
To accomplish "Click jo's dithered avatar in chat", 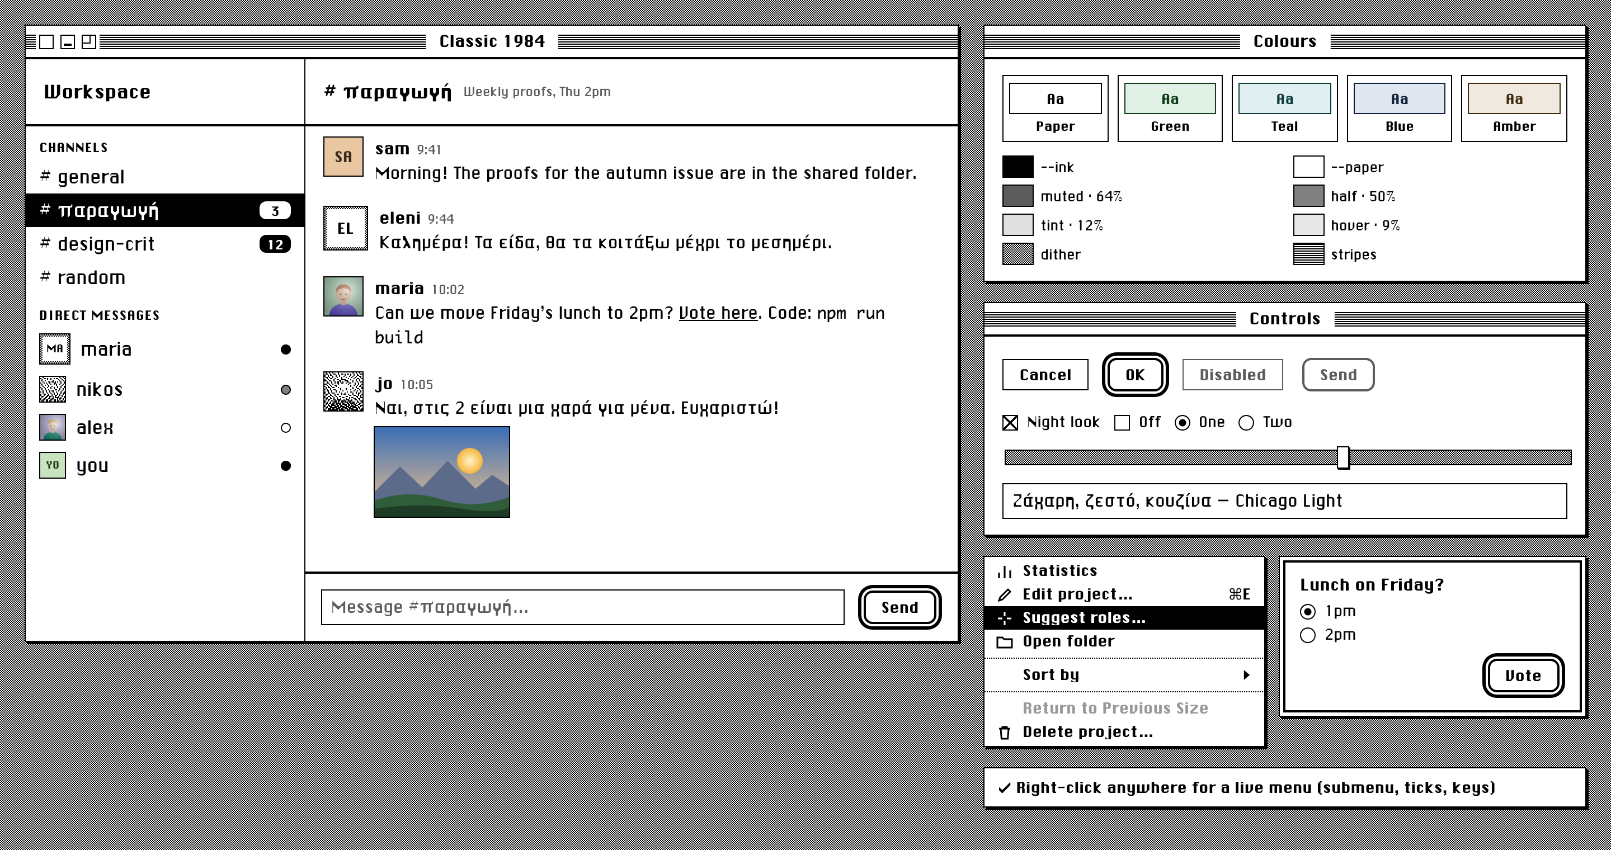I will 343,391.
